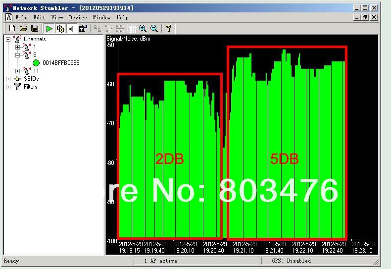This screenshot has width=391, height=269.
Task: Click the antenna icon of channel 6
Action: coord(26,55)
